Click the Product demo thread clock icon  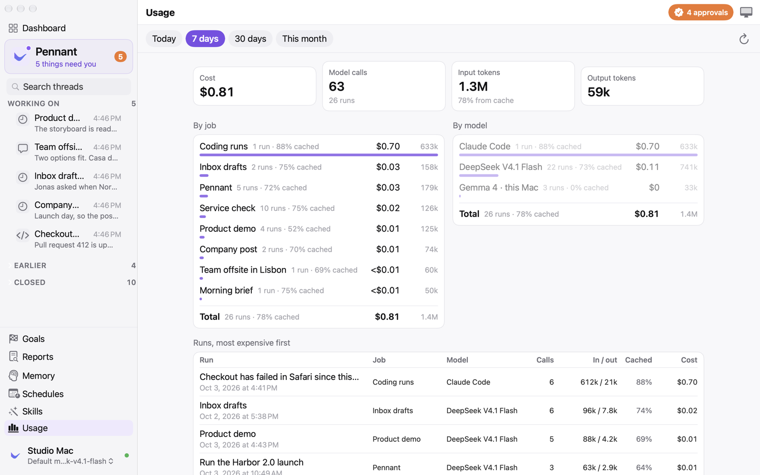click(22, 119)
